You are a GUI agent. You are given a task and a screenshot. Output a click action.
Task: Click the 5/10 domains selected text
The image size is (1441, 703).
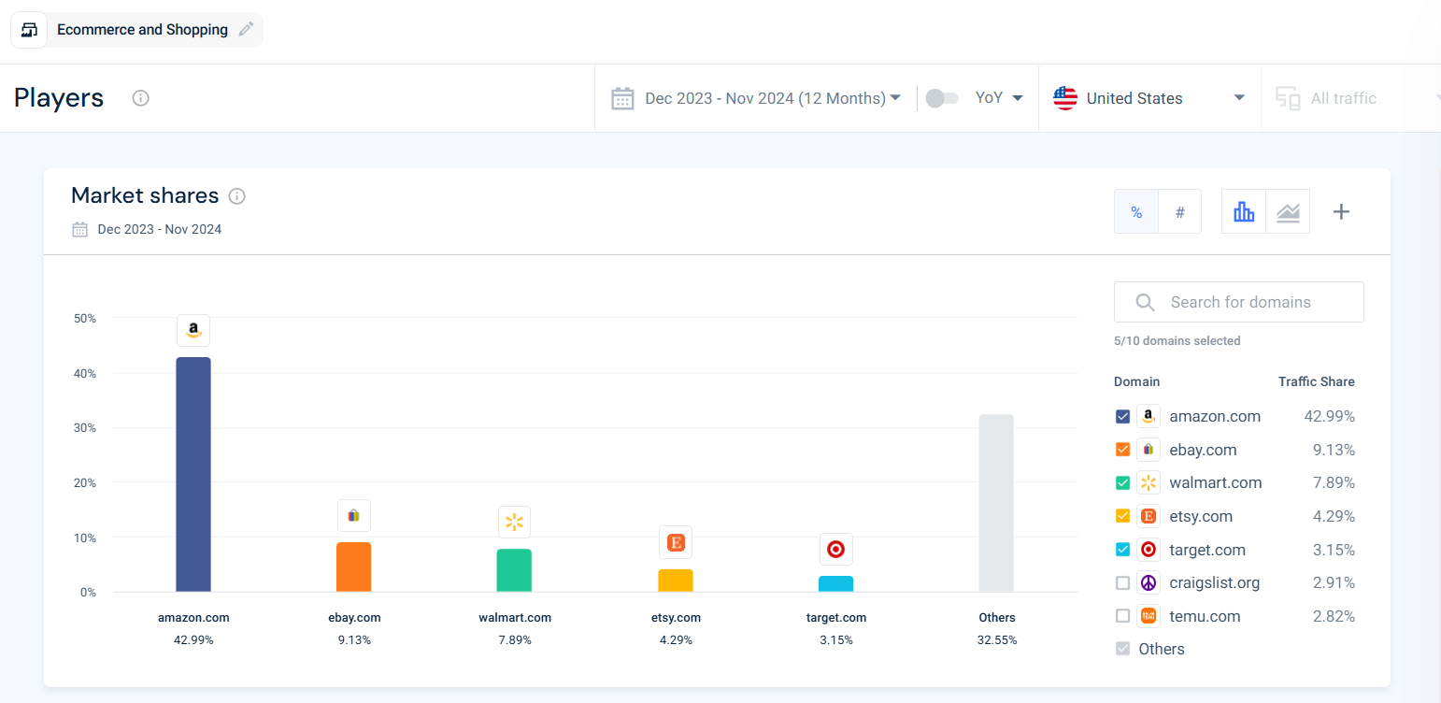(1177, 341)
